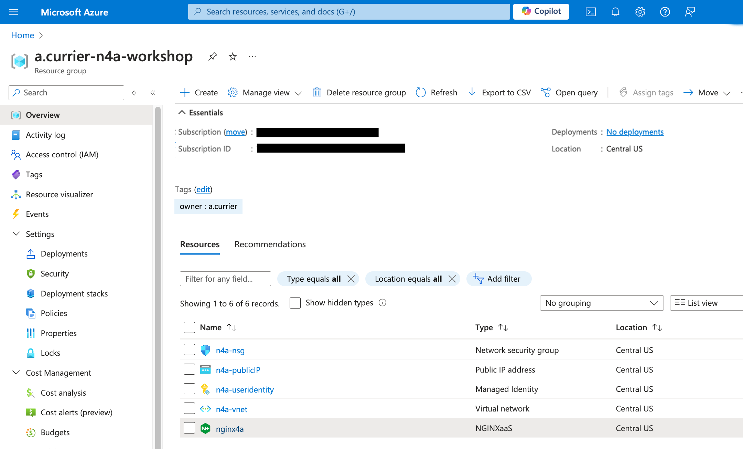Add resource group to favorites star

tap(233, 56)
